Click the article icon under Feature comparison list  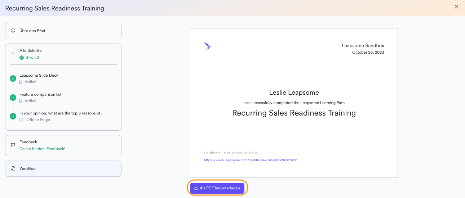[x=21, y=101]
